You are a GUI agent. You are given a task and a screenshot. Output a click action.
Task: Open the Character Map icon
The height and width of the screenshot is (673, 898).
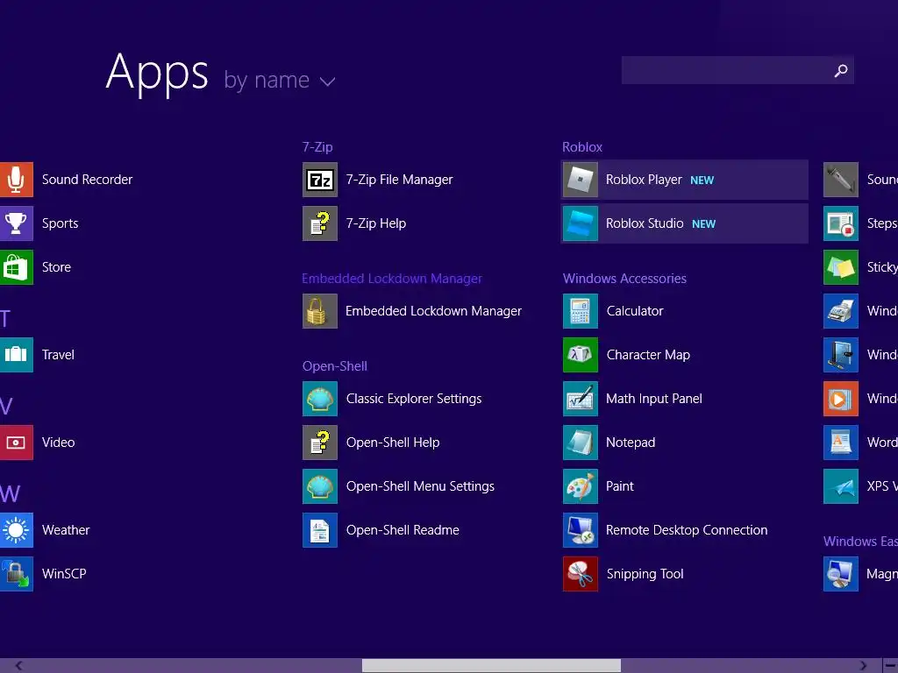[581, 355]
